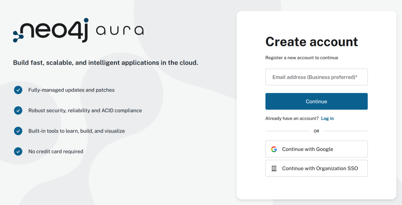The height and width of the screenshot is (205, 402).
Task: Click the 'Build fast, scalable' tagline
Action: tap(106, 63)
